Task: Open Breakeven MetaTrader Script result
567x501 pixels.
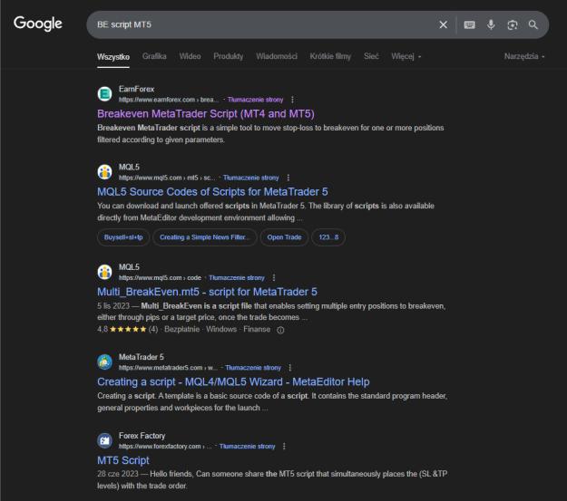Action: coord(205,114)
